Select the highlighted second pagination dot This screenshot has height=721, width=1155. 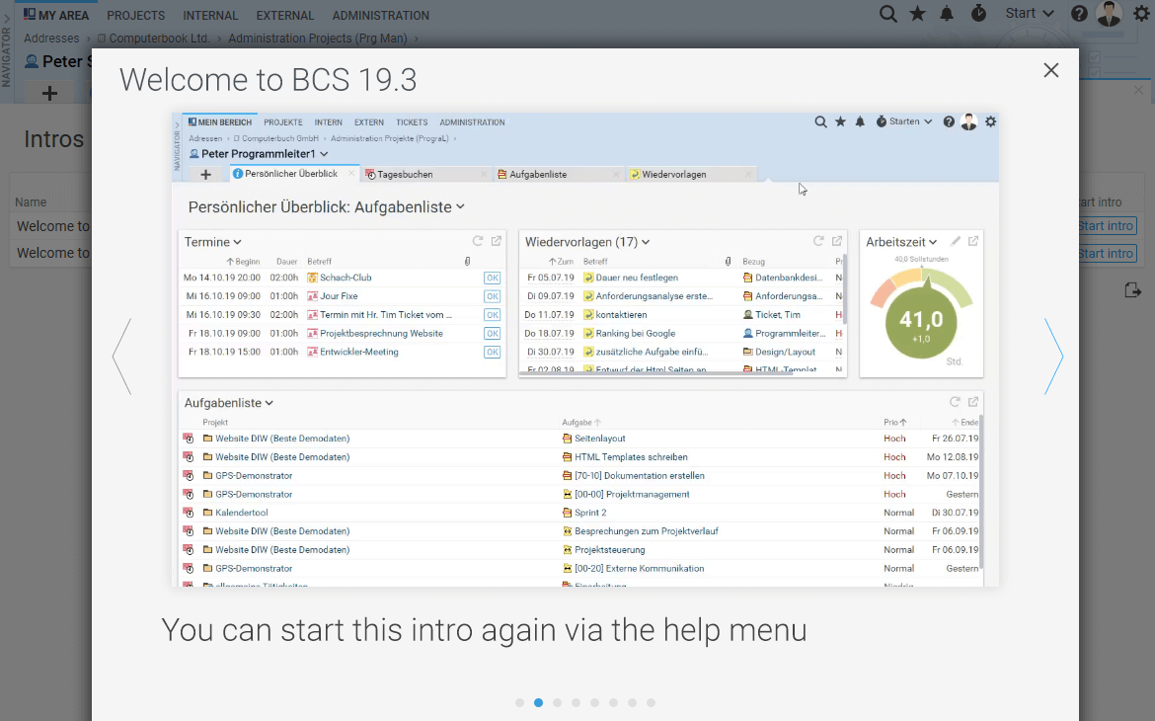pos(538,702)
